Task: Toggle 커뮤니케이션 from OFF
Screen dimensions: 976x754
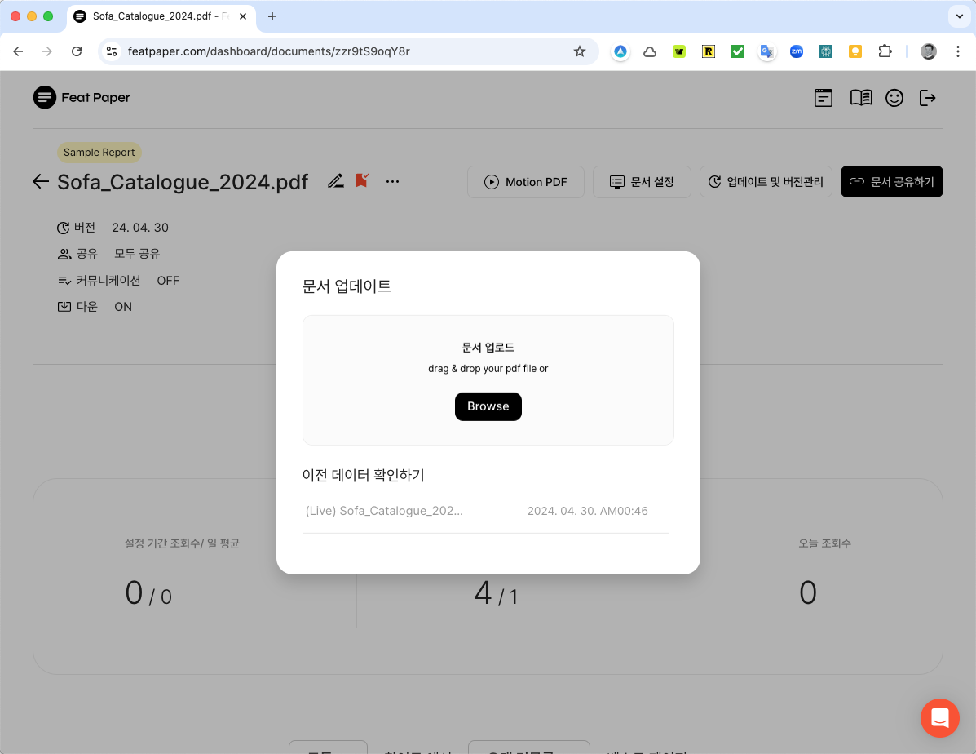Action: 168,280
